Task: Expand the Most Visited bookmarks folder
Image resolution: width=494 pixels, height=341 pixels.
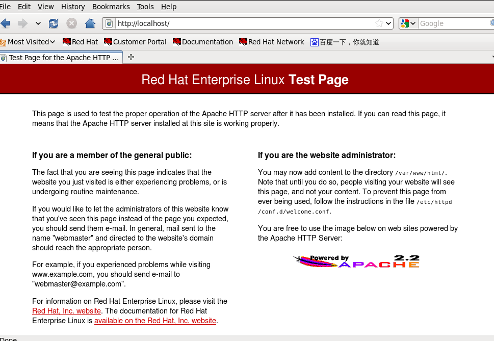Action: point(28,42)
